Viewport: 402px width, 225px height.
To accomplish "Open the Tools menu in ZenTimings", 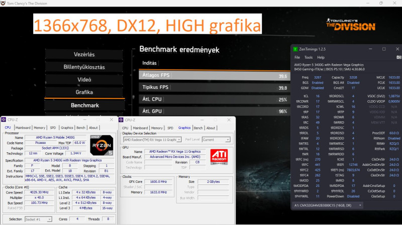I will point(309,58).
